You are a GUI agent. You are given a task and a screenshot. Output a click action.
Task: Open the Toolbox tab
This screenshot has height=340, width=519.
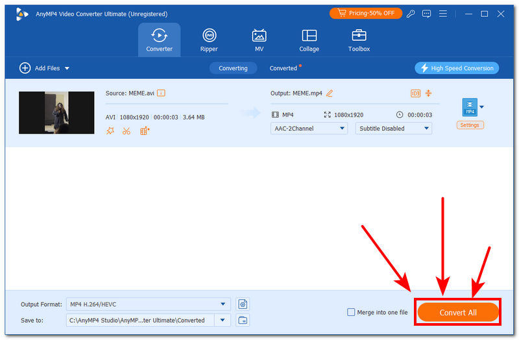[359, 40]
